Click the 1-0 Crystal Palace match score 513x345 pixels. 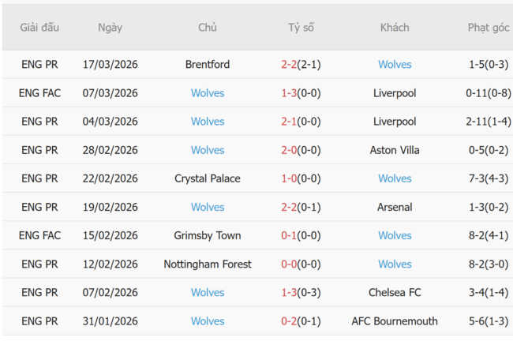coord(301,178)
